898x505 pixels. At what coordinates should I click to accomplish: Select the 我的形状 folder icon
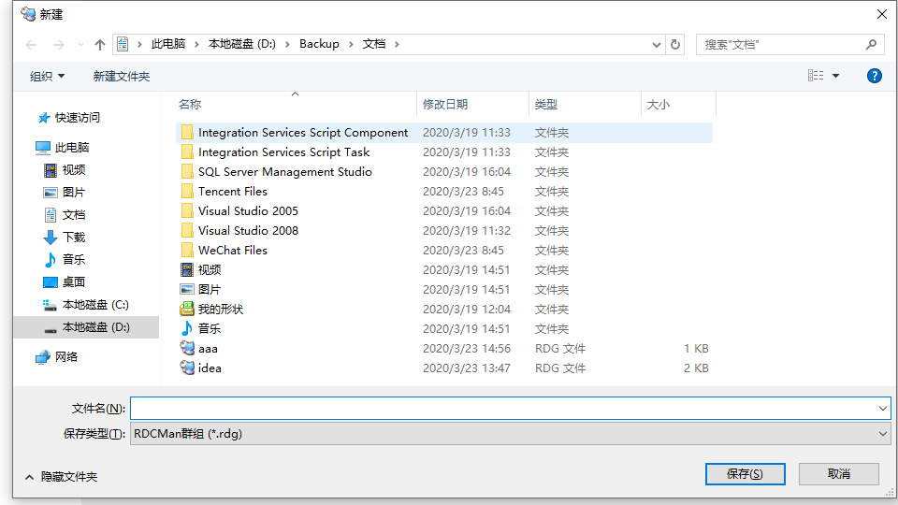(x=187, y=310)
